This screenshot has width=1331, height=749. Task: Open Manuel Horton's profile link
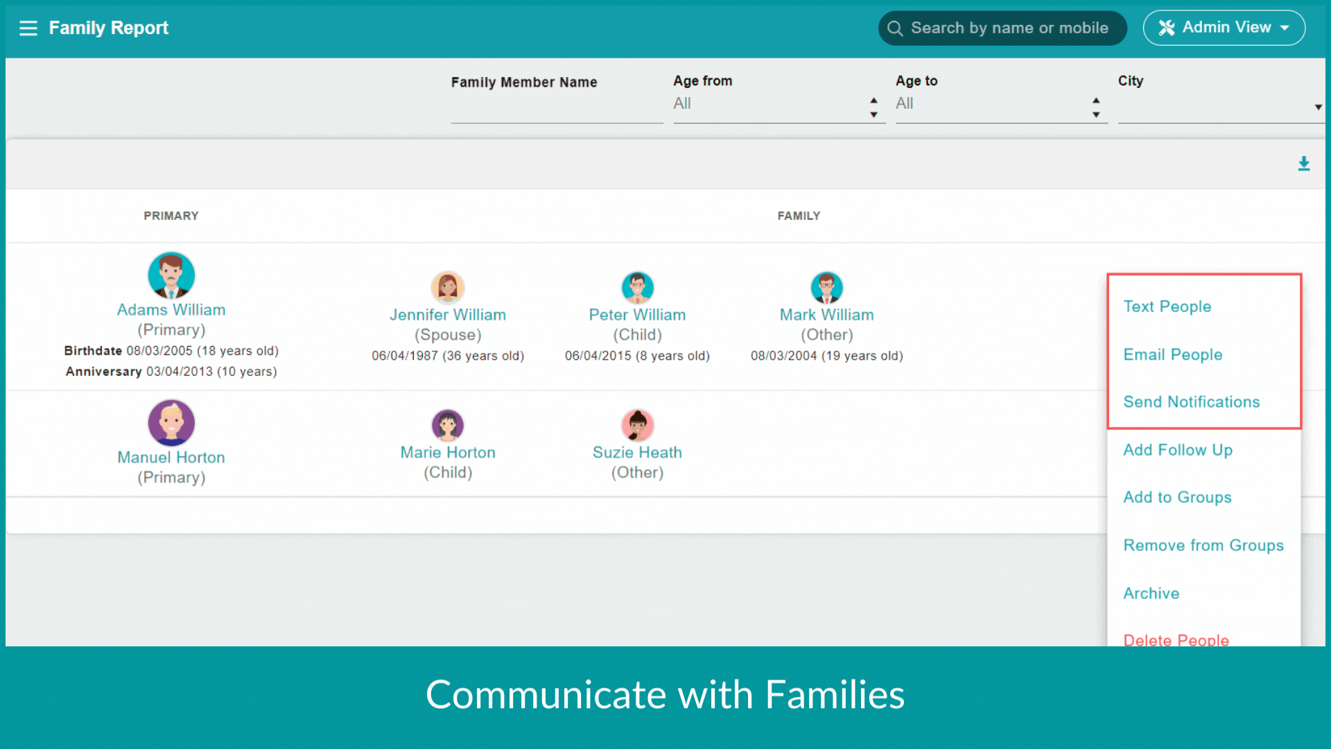click(171, 458)
